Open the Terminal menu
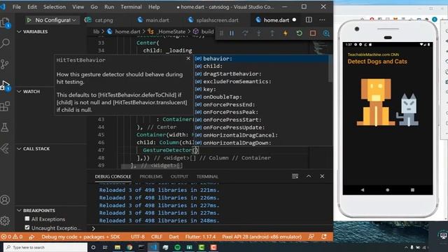Viewport: 448px width, 252px height. coord(131,7)
